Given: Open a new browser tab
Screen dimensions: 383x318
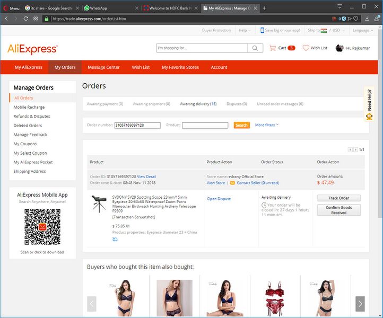Looking at the screenshot, I should click(x=265, y=8).
